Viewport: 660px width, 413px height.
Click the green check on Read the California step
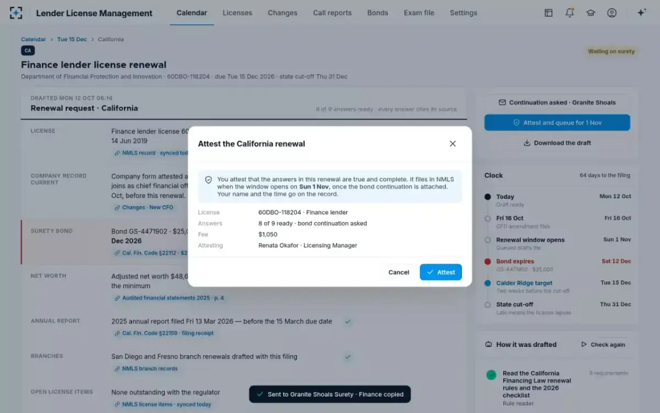[491, 375]
